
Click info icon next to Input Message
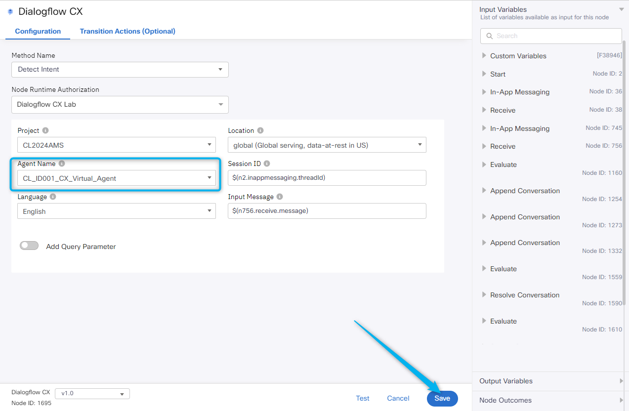point(280,197)
